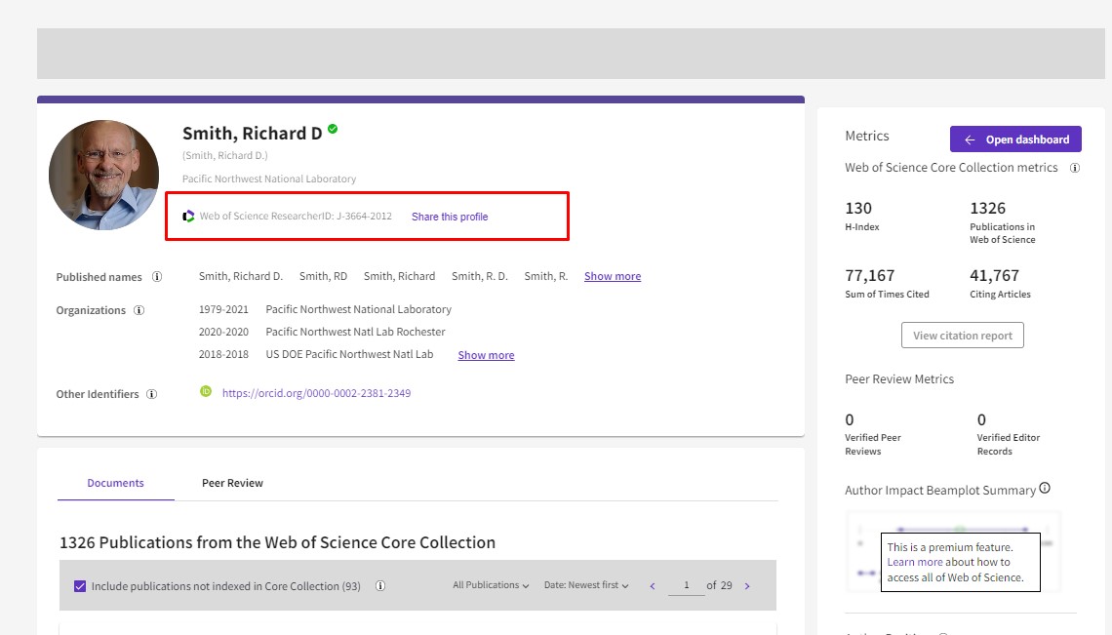Open the Date: Newest first dropdown
Screen dimensions: 1112x635
tap(585, 585)
